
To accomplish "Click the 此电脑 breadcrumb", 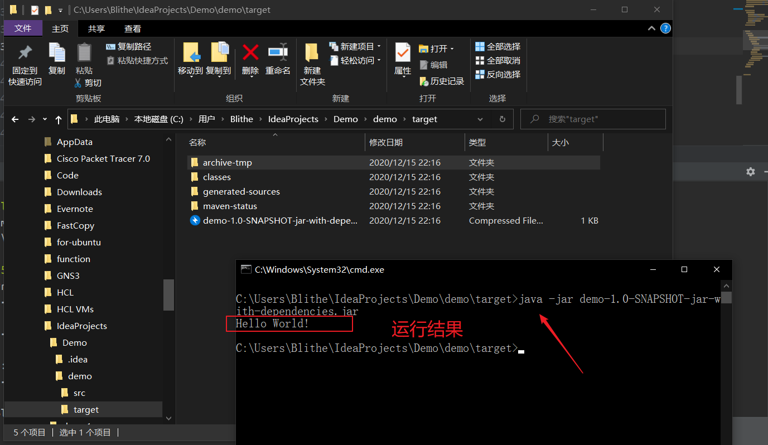I will pyautogui.click(x=107, y=119).
